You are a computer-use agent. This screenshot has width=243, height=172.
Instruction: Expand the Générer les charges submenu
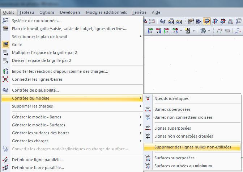(x=72, y=141)
